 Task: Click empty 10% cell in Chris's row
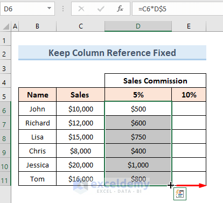coord(189,151)
